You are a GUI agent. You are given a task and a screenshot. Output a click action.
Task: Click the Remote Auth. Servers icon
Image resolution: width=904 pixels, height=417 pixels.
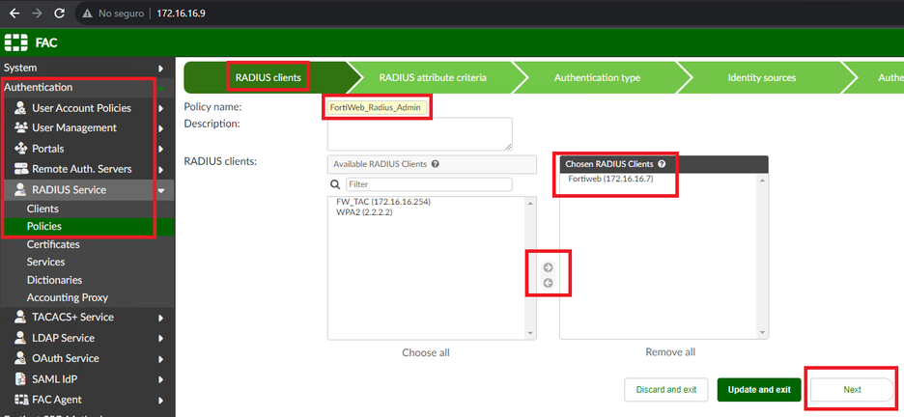pyautogui.click(x=21, y=169)
